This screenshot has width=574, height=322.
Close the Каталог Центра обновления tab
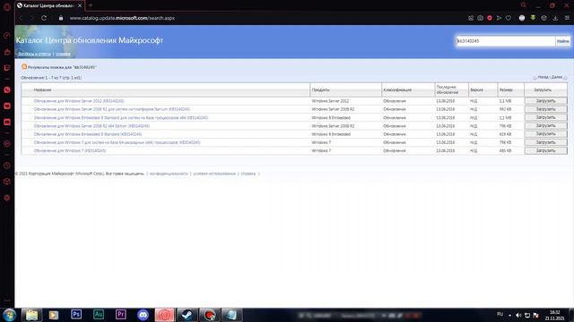(80, 5)
